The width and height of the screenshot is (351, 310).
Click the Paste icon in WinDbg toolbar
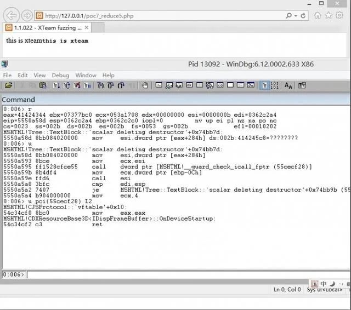[x=43, y=85]
